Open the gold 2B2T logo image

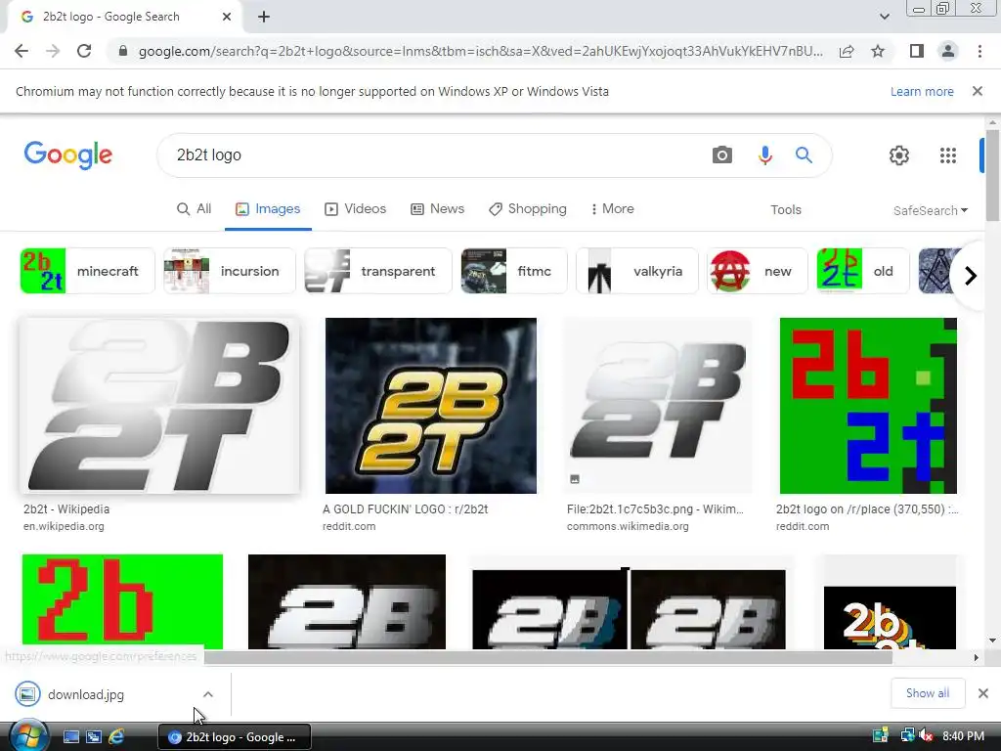click(x=431, y=406)
